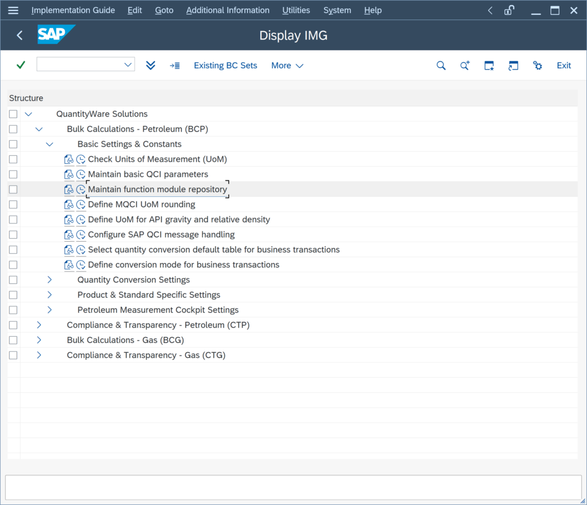Tick the checkbox for Maintain function module repository
Screen dimensions: 587x505
pyautogui.click(x=13, y=190)
